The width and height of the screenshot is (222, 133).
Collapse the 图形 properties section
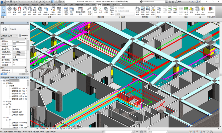pos(25,39)
